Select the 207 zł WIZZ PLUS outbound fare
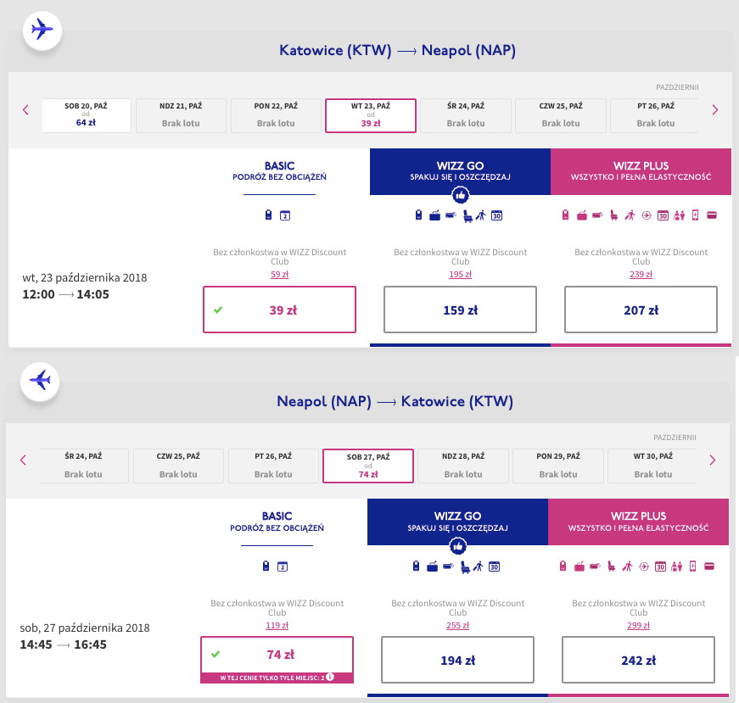The height and width of the screenshot is (703, 739). tap(641, 310)
